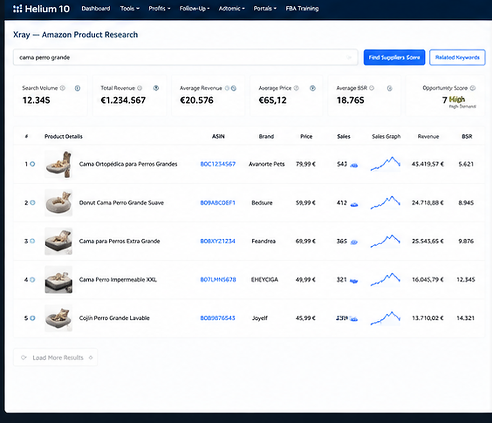
Task: Click the Find Suppliers button
Action: 394,57
